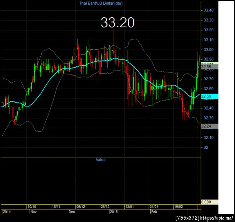Click the 19/02 date marker
The image size is (235, 222).
179,207
